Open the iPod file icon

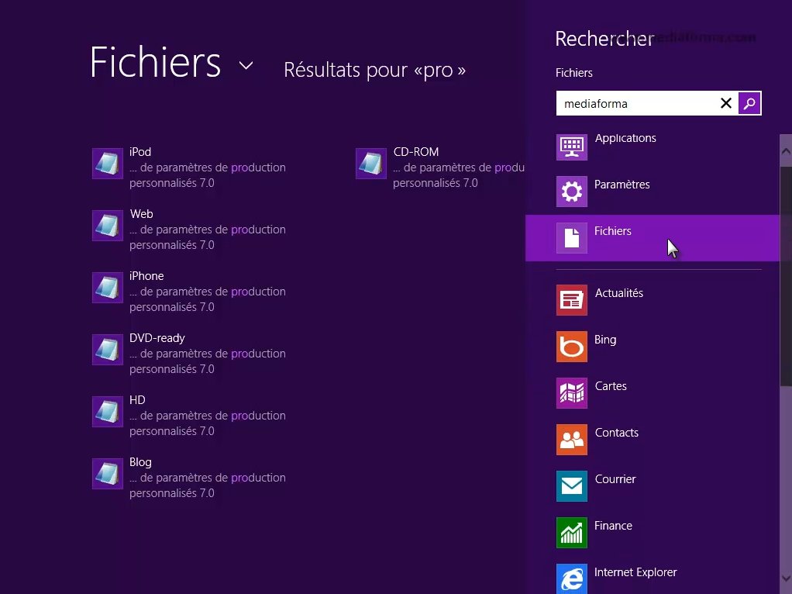(x=108, y=164)
